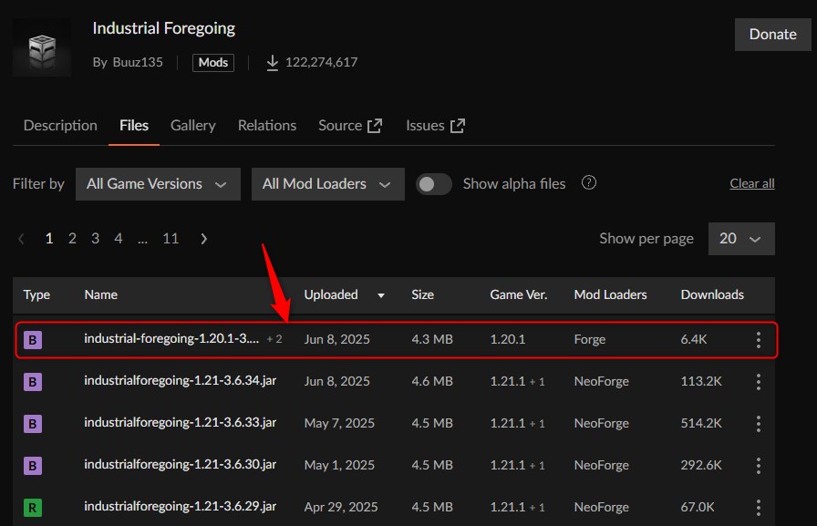The image size is (817, 526).
Task: Switch to the Description tab
Action: (60, 126)
